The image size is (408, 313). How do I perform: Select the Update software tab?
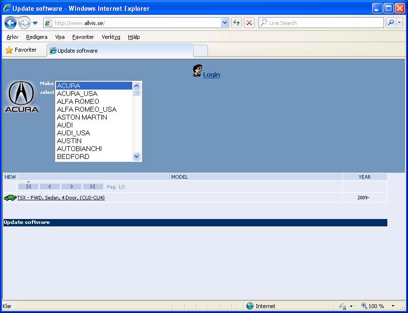click(120, 51)
